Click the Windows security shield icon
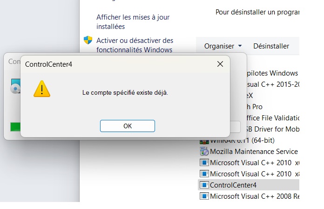The height and width of the screenshot is (209, 324). [x=88, y=40]
